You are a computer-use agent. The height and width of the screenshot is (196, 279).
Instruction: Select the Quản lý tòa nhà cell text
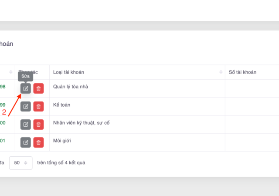point(71,87)
